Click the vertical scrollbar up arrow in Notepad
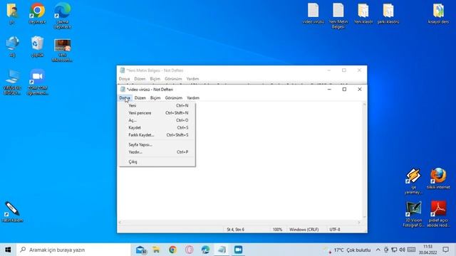The image size is (456, 256). (x=364, y=105)
